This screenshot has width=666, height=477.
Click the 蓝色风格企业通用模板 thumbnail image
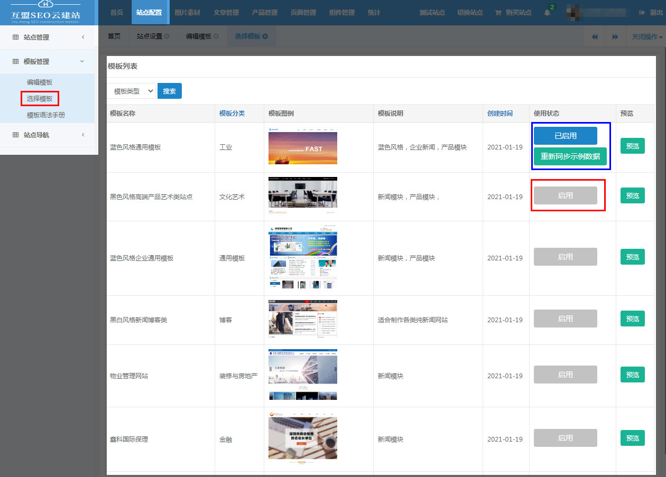click(302, 258)
